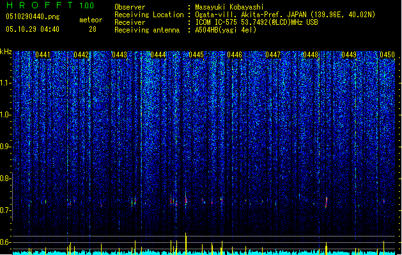Click the Receiving Location label
The width and height of the screenshot is (402, 255).
point(149,15)
